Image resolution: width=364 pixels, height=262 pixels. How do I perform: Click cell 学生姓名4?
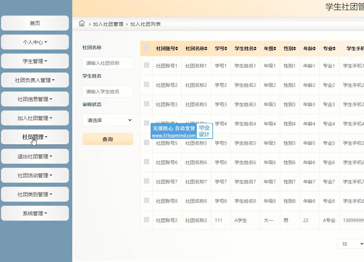(x=245, y=124)
